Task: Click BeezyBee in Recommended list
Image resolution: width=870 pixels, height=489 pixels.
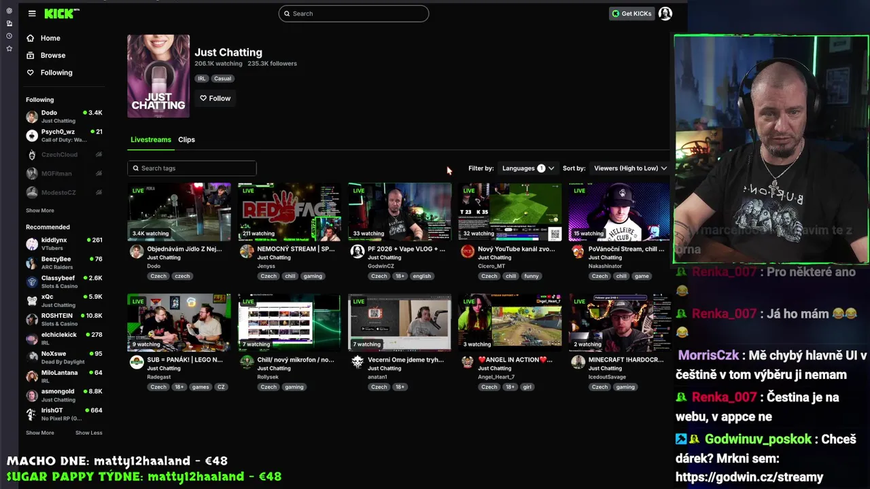Action: click(x=64, y=263)
